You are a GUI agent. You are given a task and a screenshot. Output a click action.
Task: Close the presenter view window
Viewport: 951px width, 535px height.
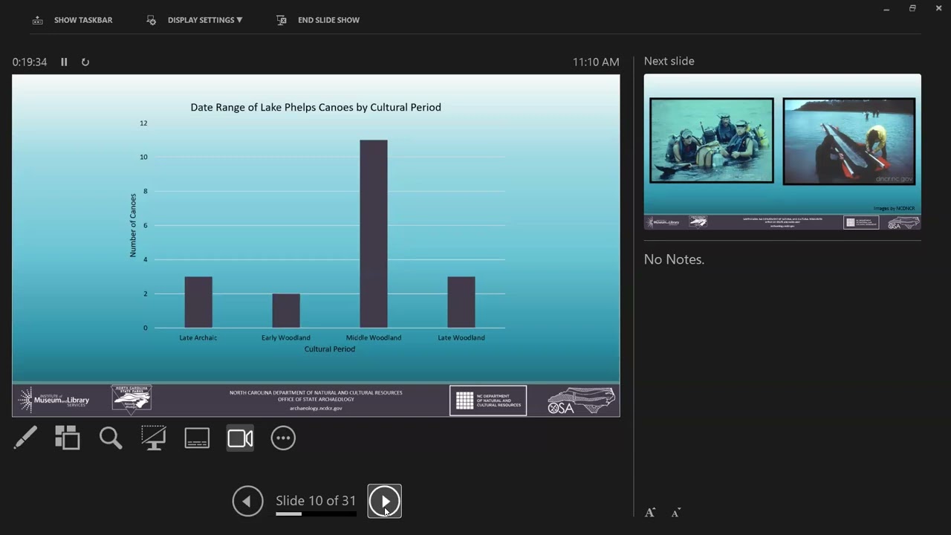coord(938,8)
